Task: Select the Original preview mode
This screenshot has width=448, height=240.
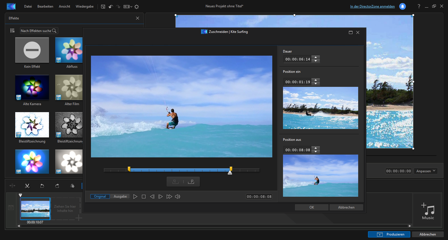Action: point(100,196)
